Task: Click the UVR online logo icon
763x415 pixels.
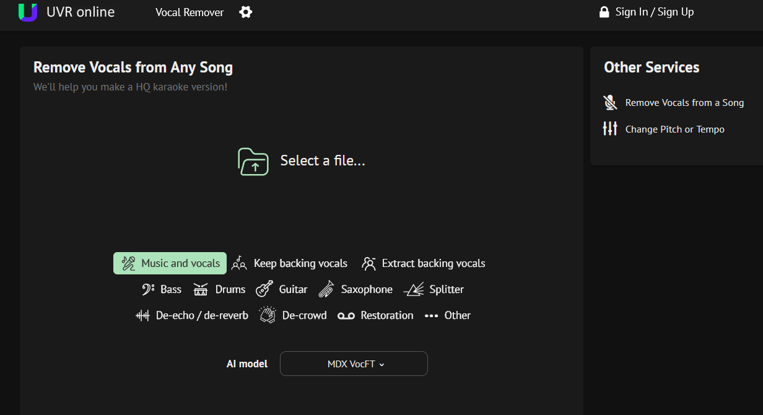Action: [x=28, y=12]
